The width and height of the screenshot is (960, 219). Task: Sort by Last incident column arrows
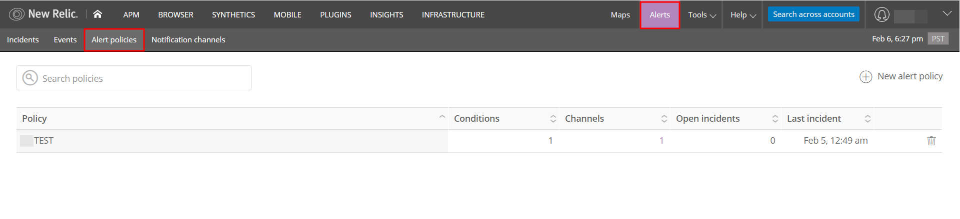867,119
